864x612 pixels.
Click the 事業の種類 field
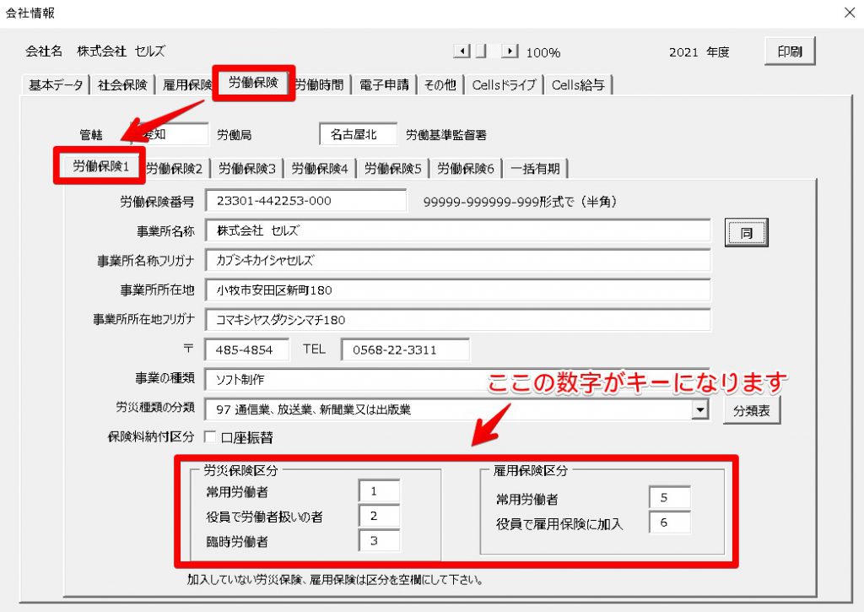coord(457,379)
